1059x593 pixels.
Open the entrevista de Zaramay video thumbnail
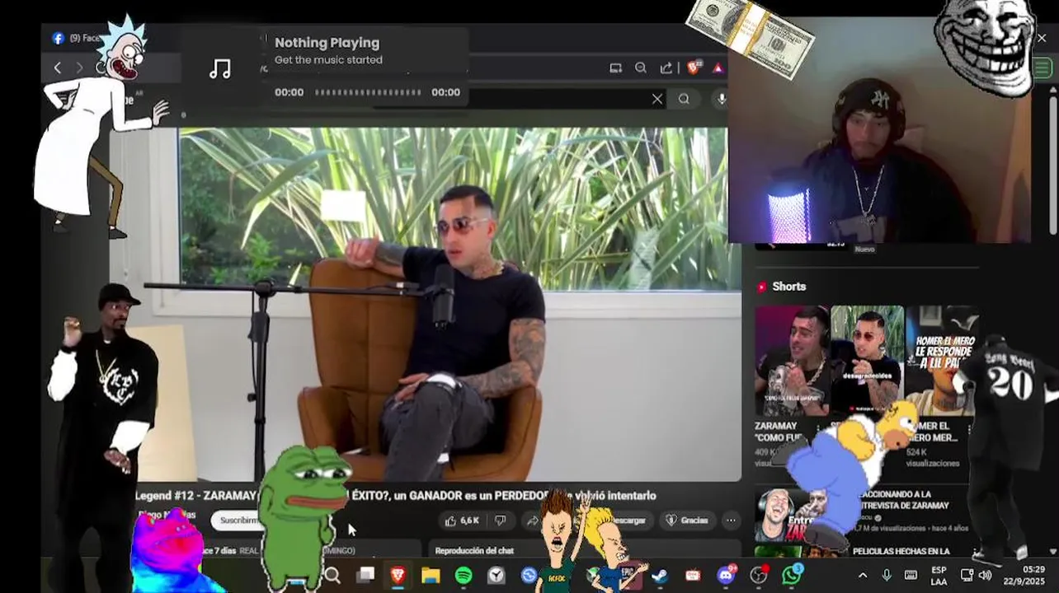(x=801, y=516)
